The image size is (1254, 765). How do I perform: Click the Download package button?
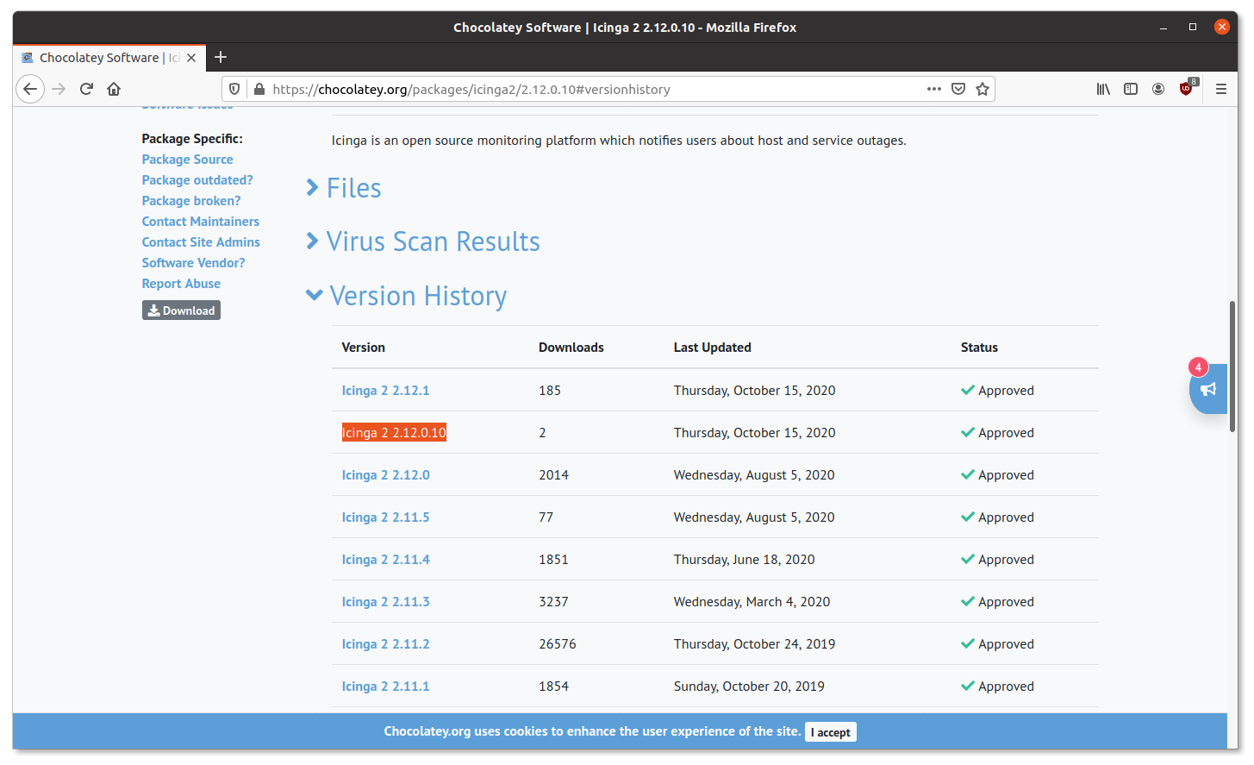tap(181, 310)
